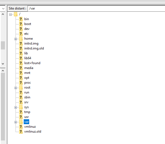Click the unknown folder icon beside etc
165x144 pixels.
point(21,34)
